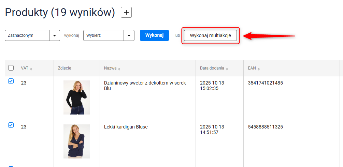Select EAN value 3541741021485
Viewport: 343px width, 167px height.
[265, 83]
